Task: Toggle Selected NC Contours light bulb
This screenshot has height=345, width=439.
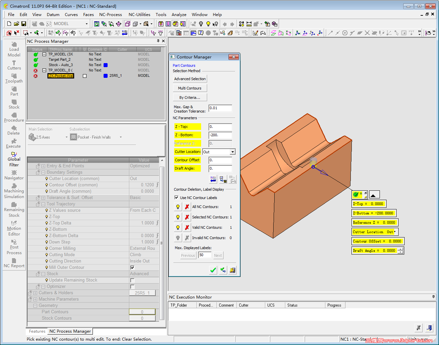Action: click(178, 217)
